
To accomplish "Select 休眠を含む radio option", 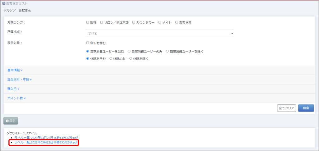I will 88,58.
